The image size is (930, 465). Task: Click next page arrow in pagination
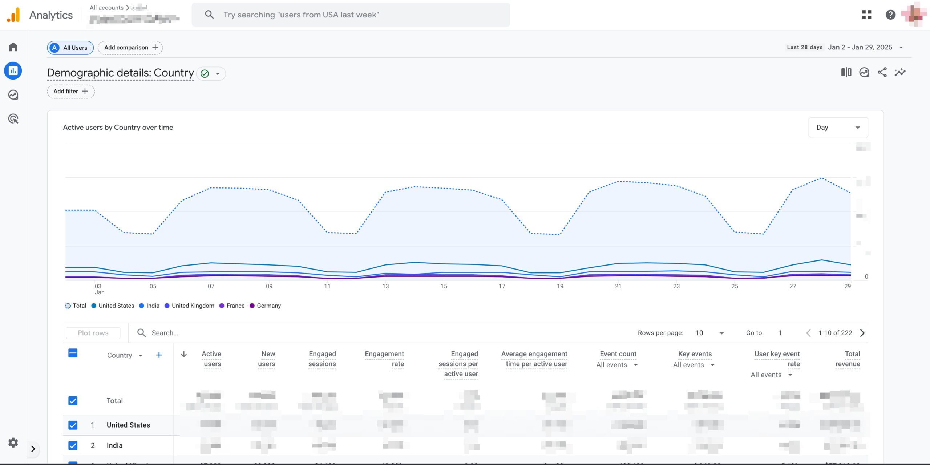864,333
